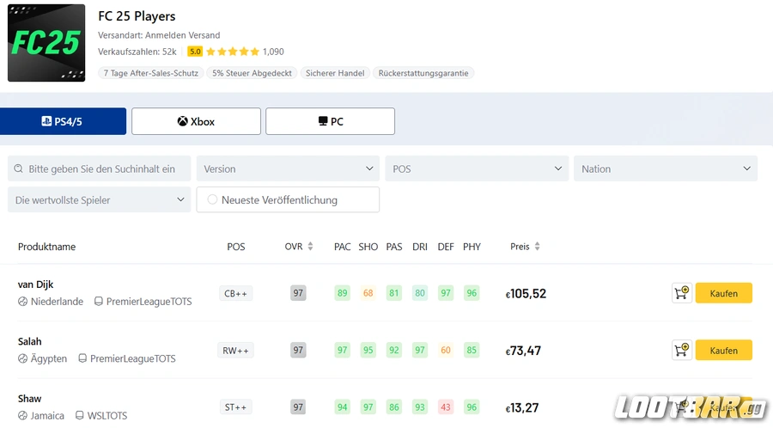Sort by Preis column arrows
The image size is (773, 428).
pyautogui.click(x=537, y=246)
